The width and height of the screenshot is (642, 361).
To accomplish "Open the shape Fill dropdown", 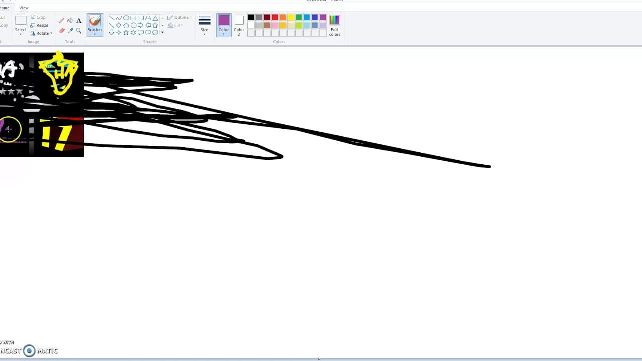I will (175, 25).
